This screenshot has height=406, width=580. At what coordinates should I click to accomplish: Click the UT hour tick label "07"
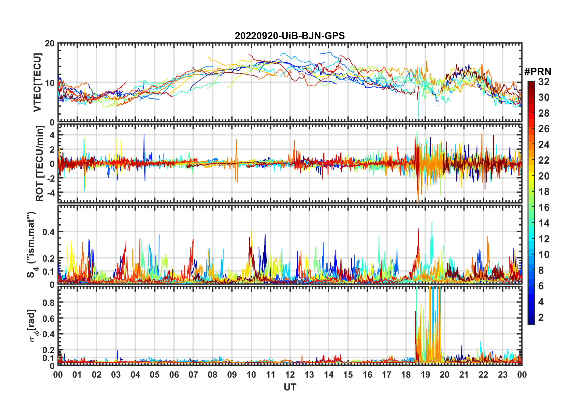click(x=193, y=375)
